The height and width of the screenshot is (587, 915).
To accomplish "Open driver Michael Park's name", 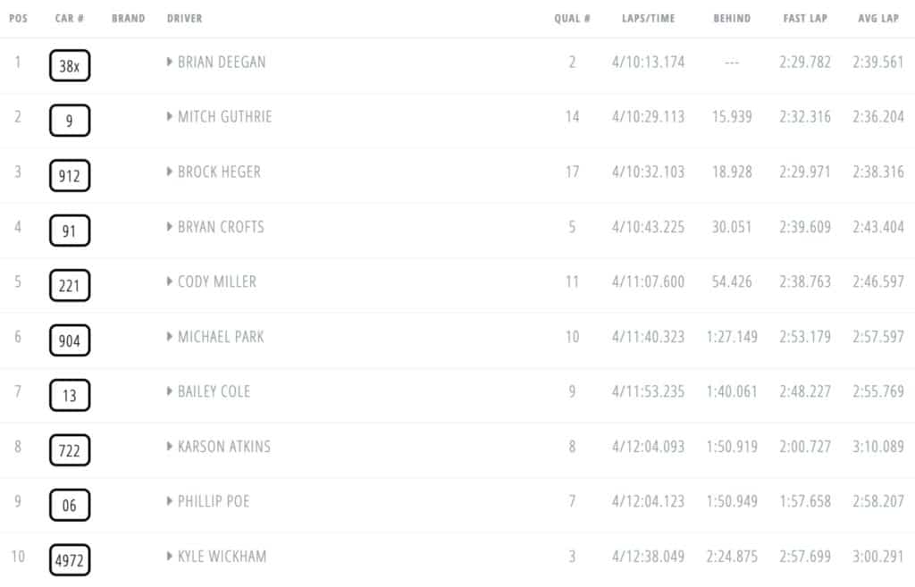I will (221, 337).
